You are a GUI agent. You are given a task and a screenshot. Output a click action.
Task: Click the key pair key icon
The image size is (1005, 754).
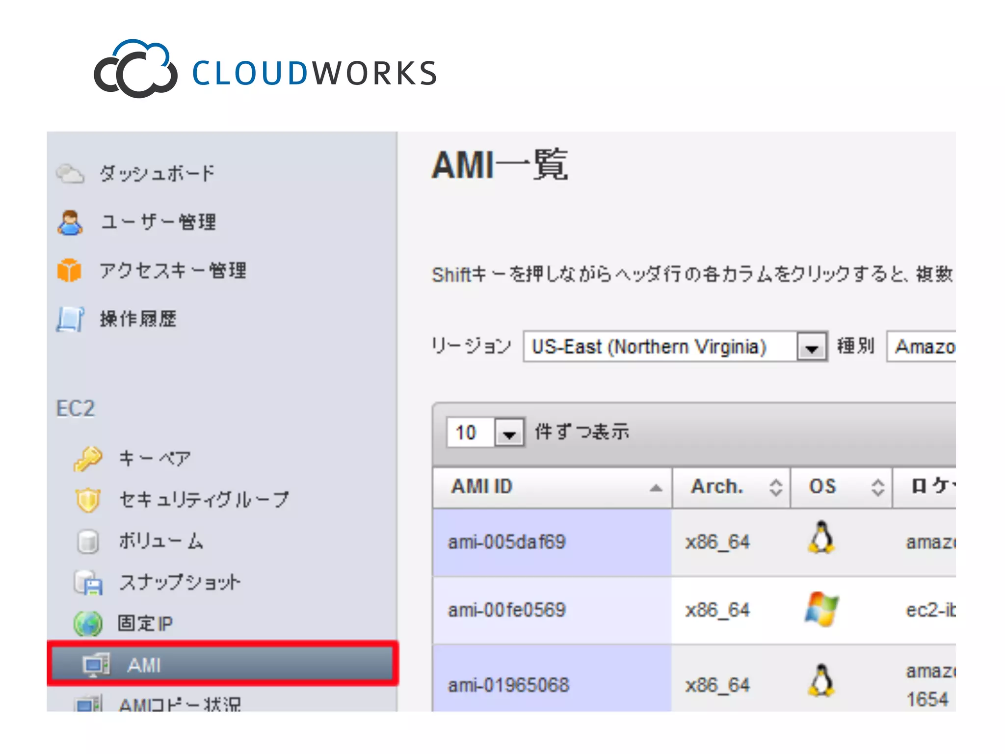[88, 458]
